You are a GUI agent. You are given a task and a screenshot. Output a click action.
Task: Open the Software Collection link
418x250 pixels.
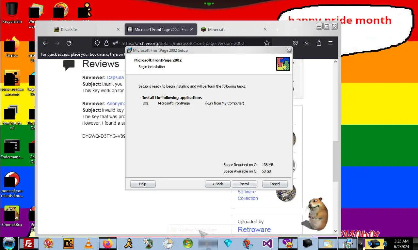coord(248,195)
